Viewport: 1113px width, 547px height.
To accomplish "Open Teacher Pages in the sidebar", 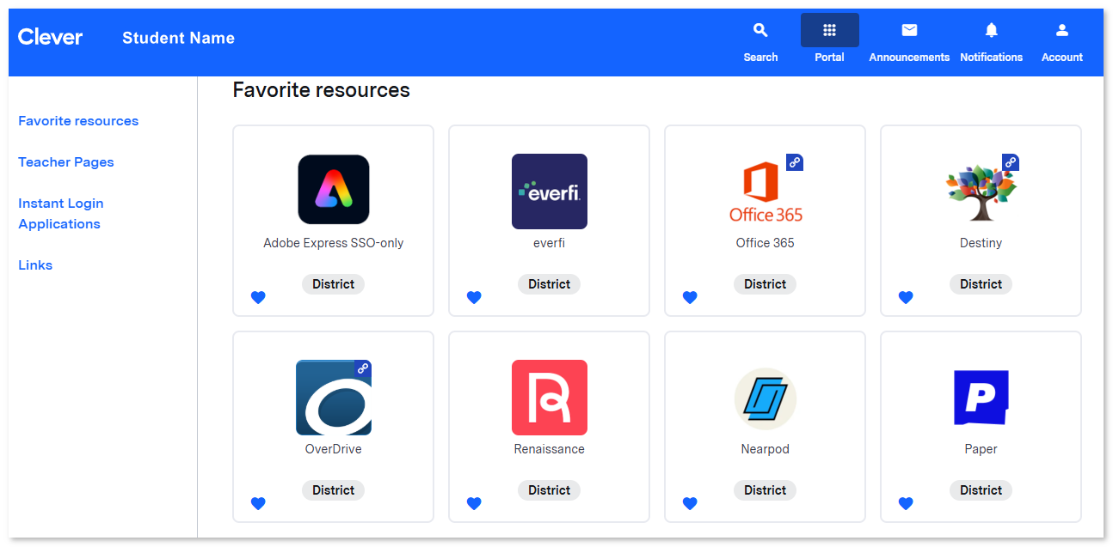I will [x=66, y=162].
